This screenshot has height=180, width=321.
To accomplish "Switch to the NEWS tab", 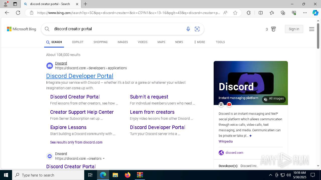I will click(179, 42).
